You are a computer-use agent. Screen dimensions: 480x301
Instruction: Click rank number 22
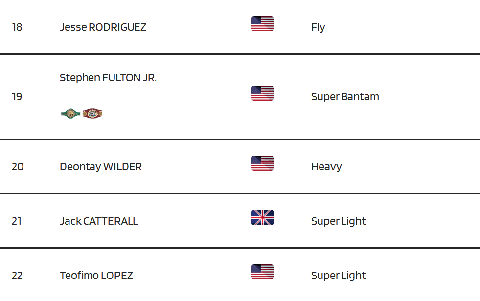(17, 275)
